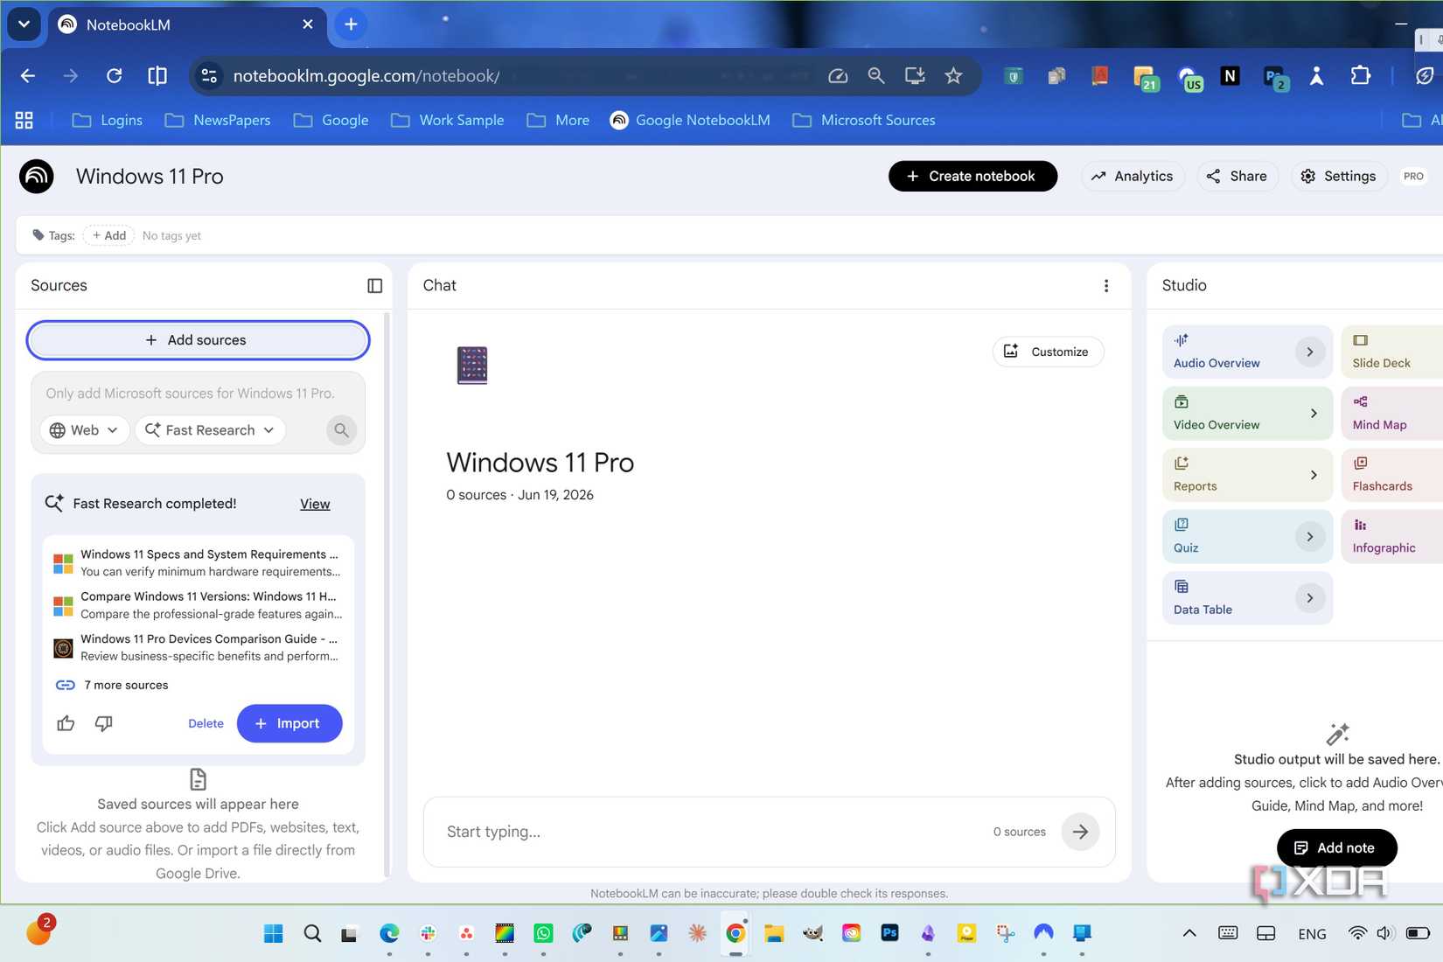The height and width of the screenshot is (962, 1443).
Task: Open the Fast Research mode dropdown
Action: click(x=210, y=430)
